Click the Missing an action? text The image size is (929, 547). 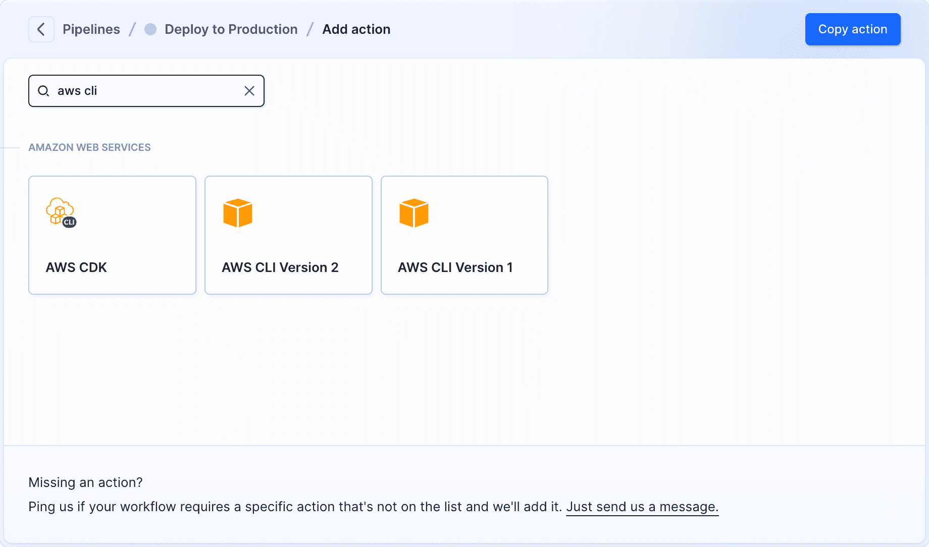85,482
